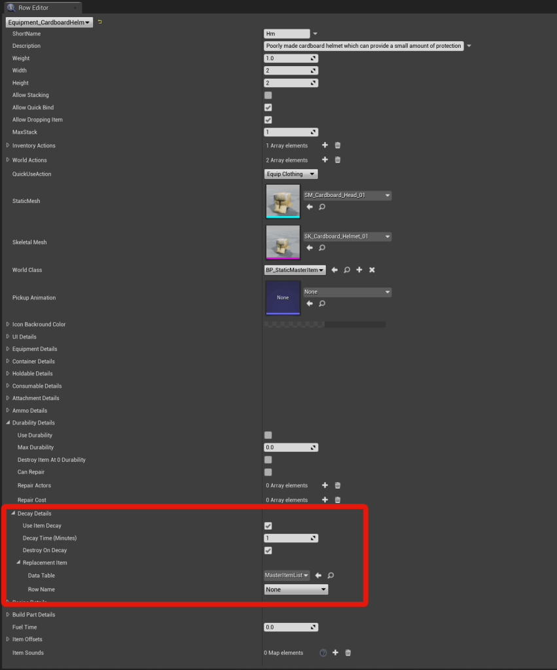Enable Can Repair checkbox
557x670 pixels.
[x=268, y=473]
